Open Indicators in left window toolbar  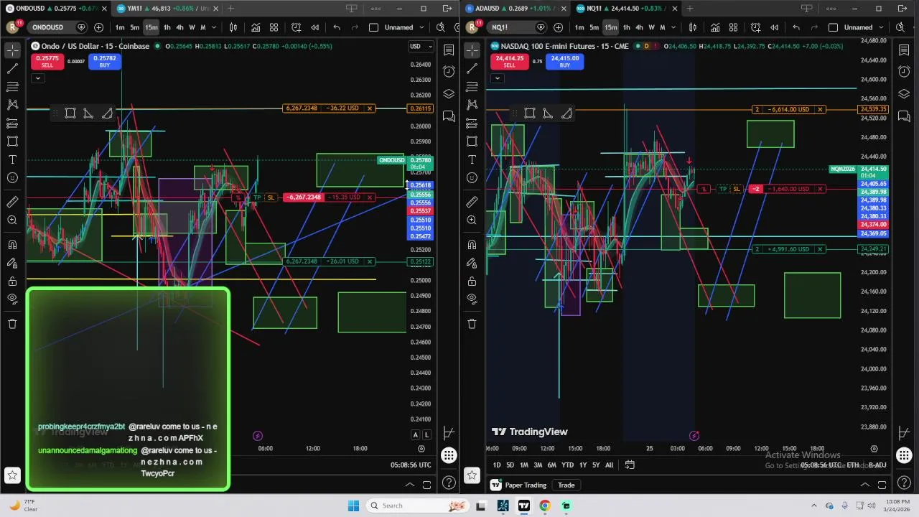tap(256, 27)
